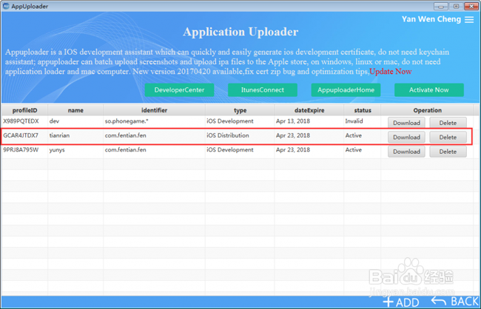Click identifier so.phonegame.*
The height and width of the screenshot is (309, 481).
[127, 121]
